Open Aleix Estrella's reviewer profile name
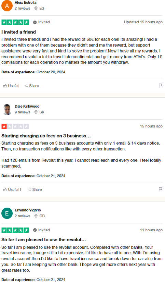 point(26,2)
